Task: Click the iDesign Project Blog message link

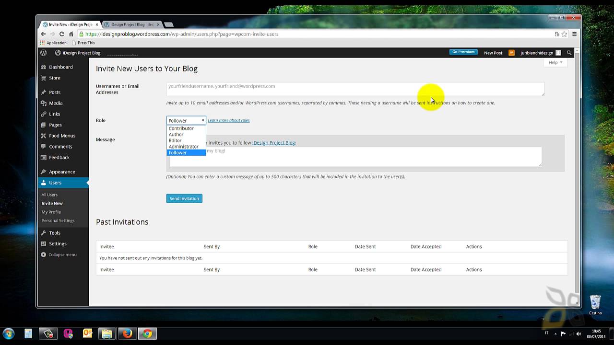Action: click(274, 143)
